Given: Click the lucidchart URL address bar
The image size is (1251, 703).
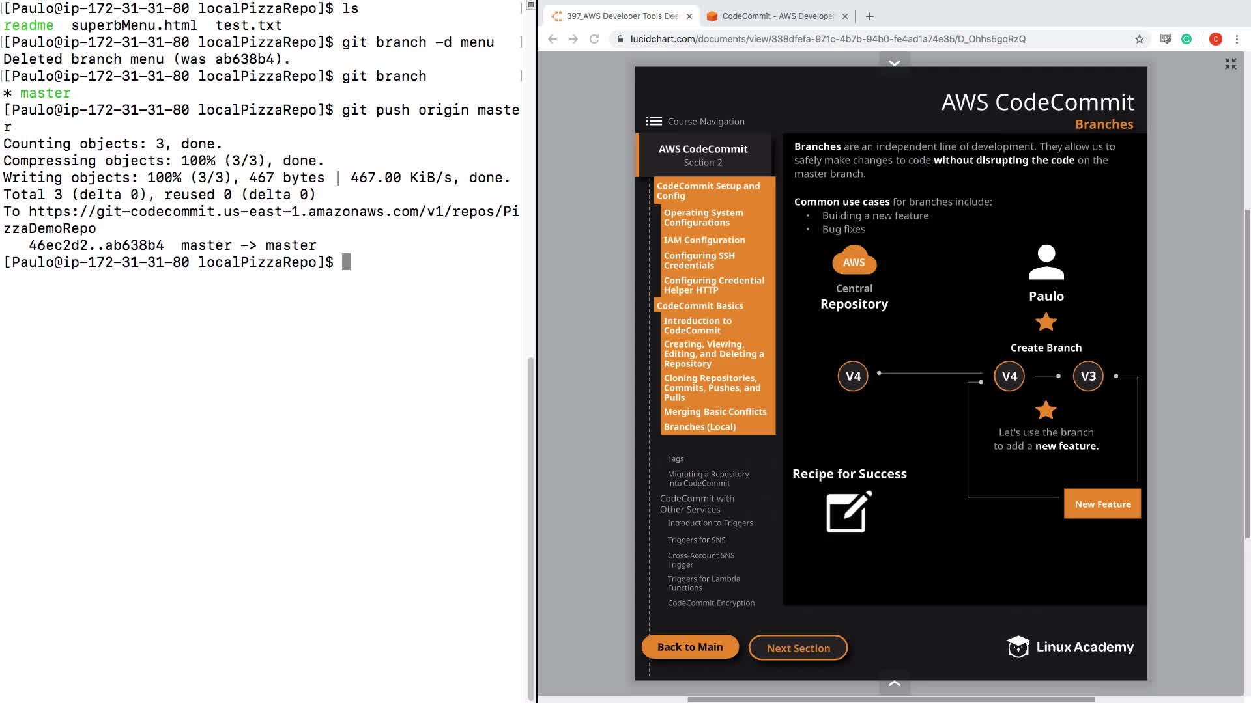Looking at the screenshot, I should pos(827,39).
